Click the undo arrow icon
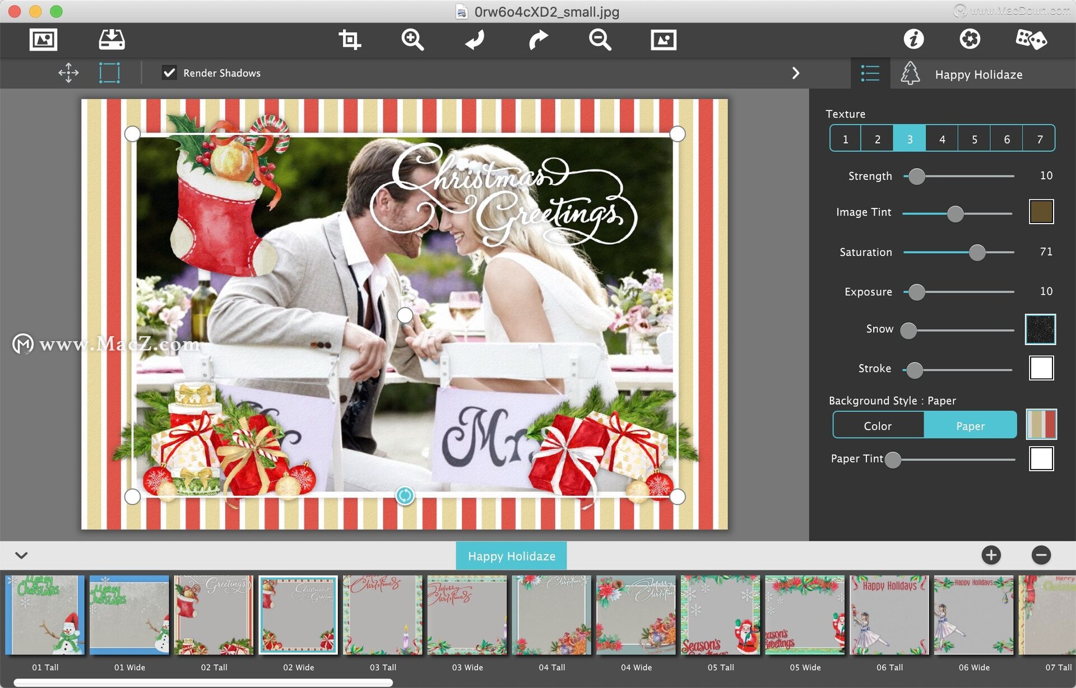 [x=475, y=39]
